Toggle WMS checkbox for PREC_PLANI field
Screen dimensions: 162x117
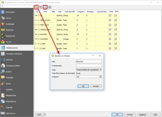(110, 20)
